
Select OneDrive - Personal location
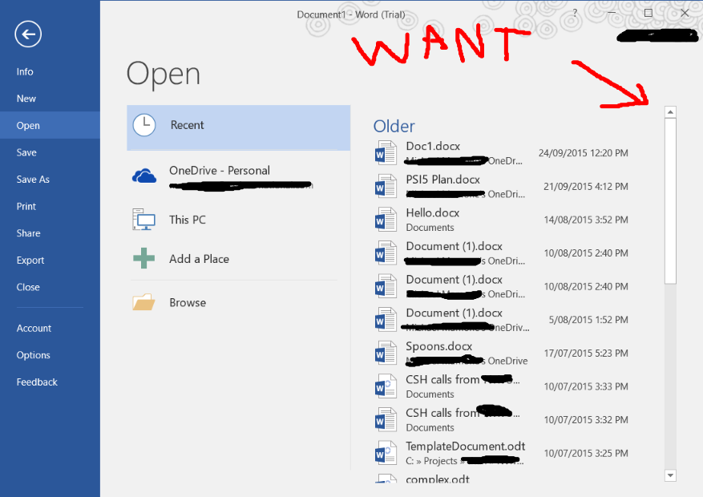tap(239, 176)
